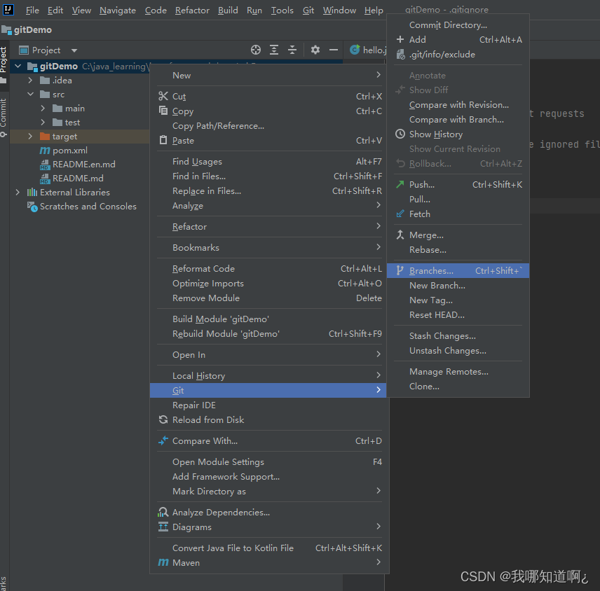Click the IntelliJ IDEA logo icon
The height and width of the screenshot is (591, 600).
8,10
